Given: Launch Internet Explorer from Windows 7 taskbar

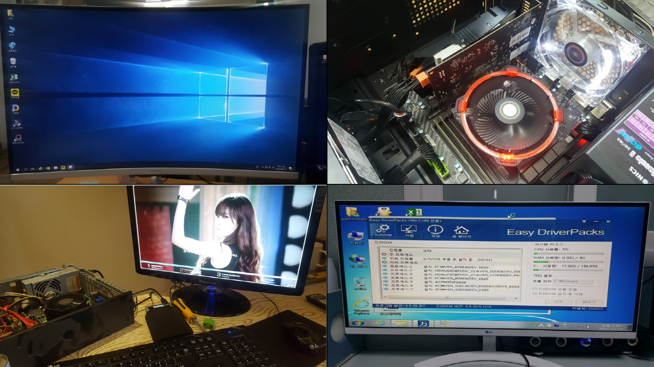Looking at the screenshot, I should tap(379, 323).
